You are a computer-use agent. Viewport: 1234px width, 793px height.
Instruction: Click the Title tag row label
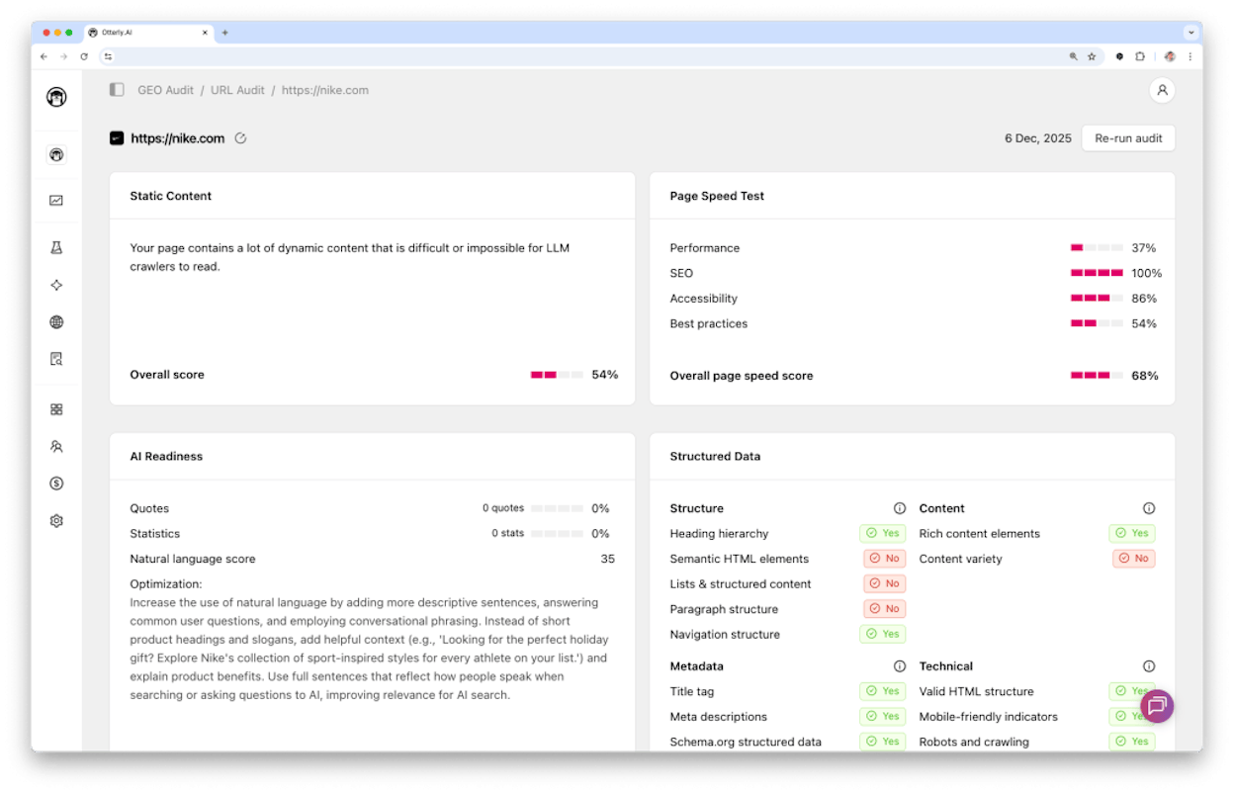coord(692,691)
